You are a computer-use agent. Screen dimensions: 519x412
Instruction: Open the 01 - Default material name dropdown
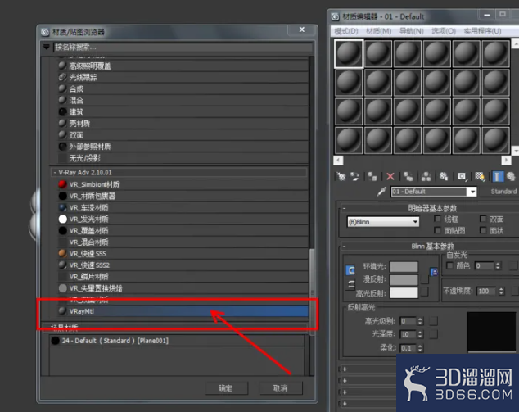(472, 192)
